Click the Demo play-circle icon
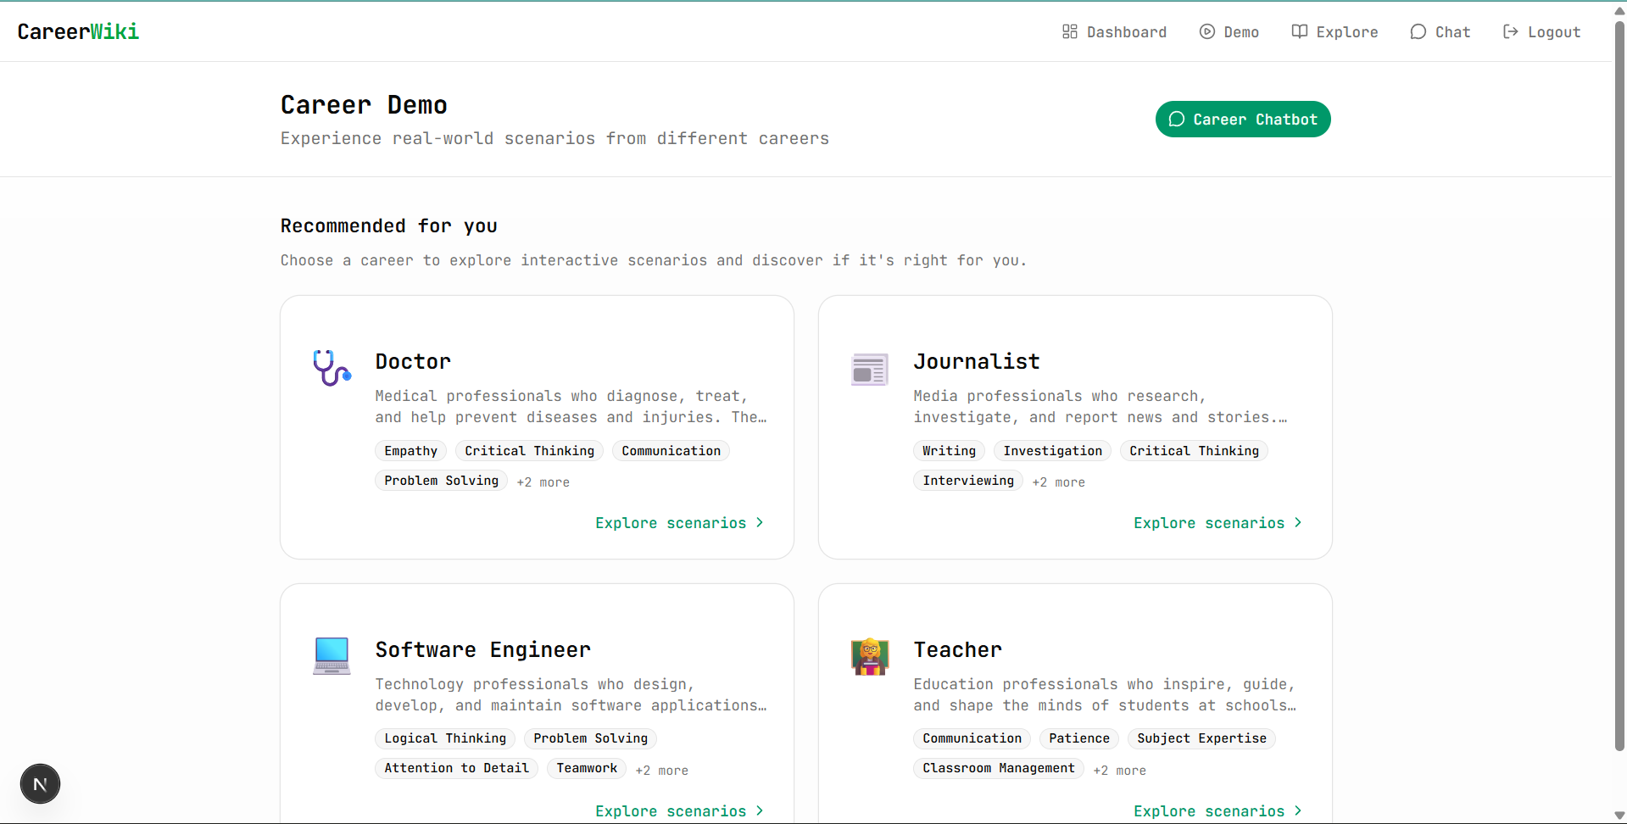 coord(1207,31)
